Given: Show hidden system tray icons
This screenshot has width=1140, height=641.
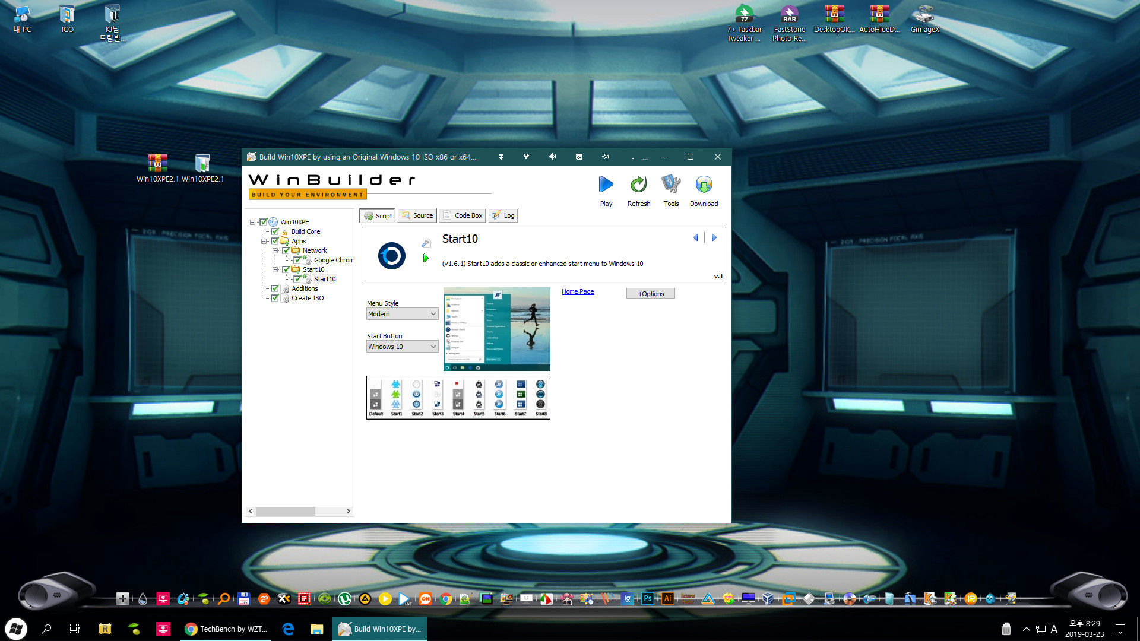Looking at the screenshot, I should pyautogui.click(x=1026, y=629).
